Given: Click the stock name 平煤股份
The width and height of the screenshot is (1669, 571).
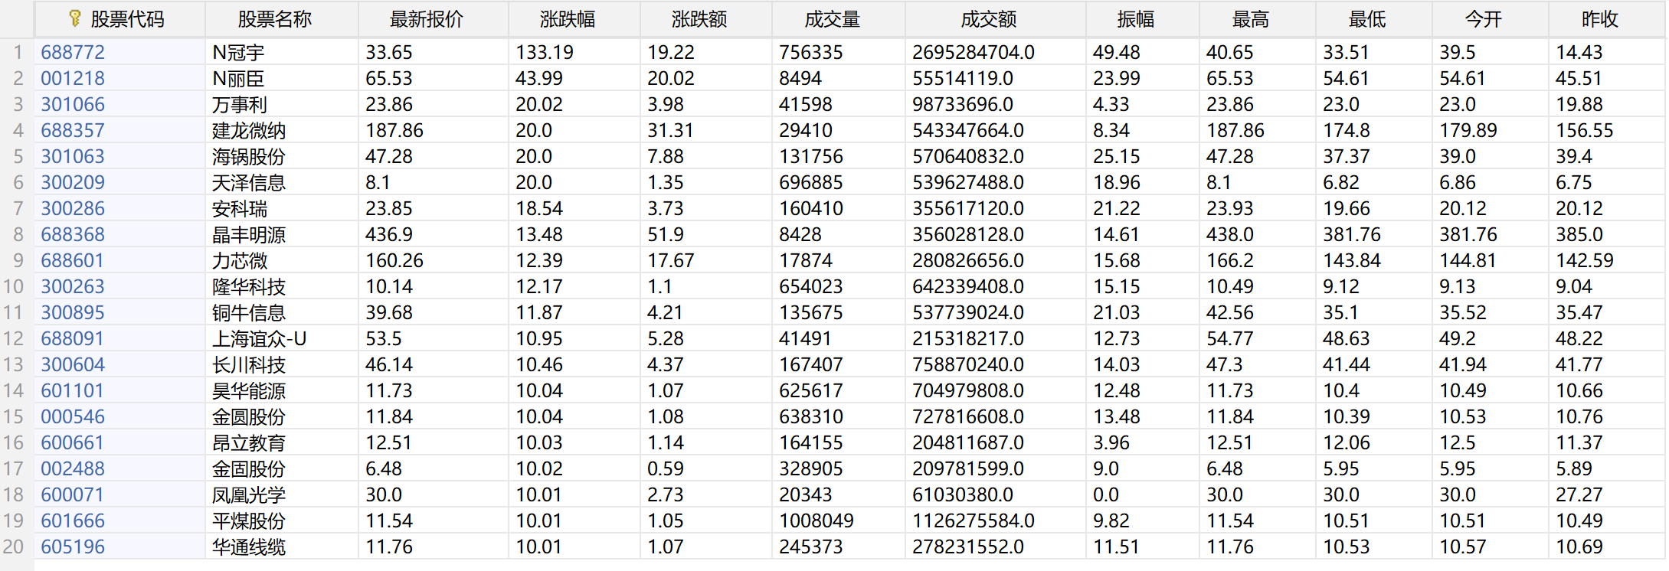Looking at the screenshot, I should 249,520.
